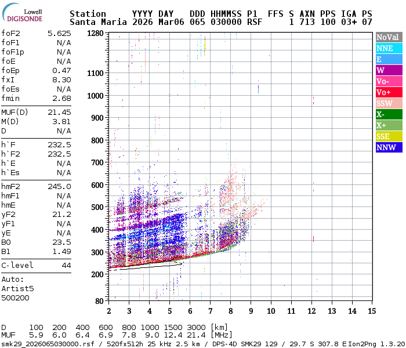
Task: Click the purple W legend entry
Action: tap(389, 70)
